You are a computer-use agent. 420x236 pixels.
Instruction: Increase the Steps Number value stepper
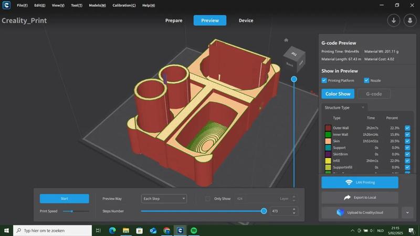(294, 209)
